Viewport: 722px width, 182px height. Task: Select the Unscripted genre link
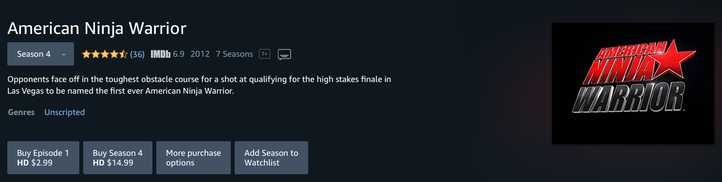64,112
